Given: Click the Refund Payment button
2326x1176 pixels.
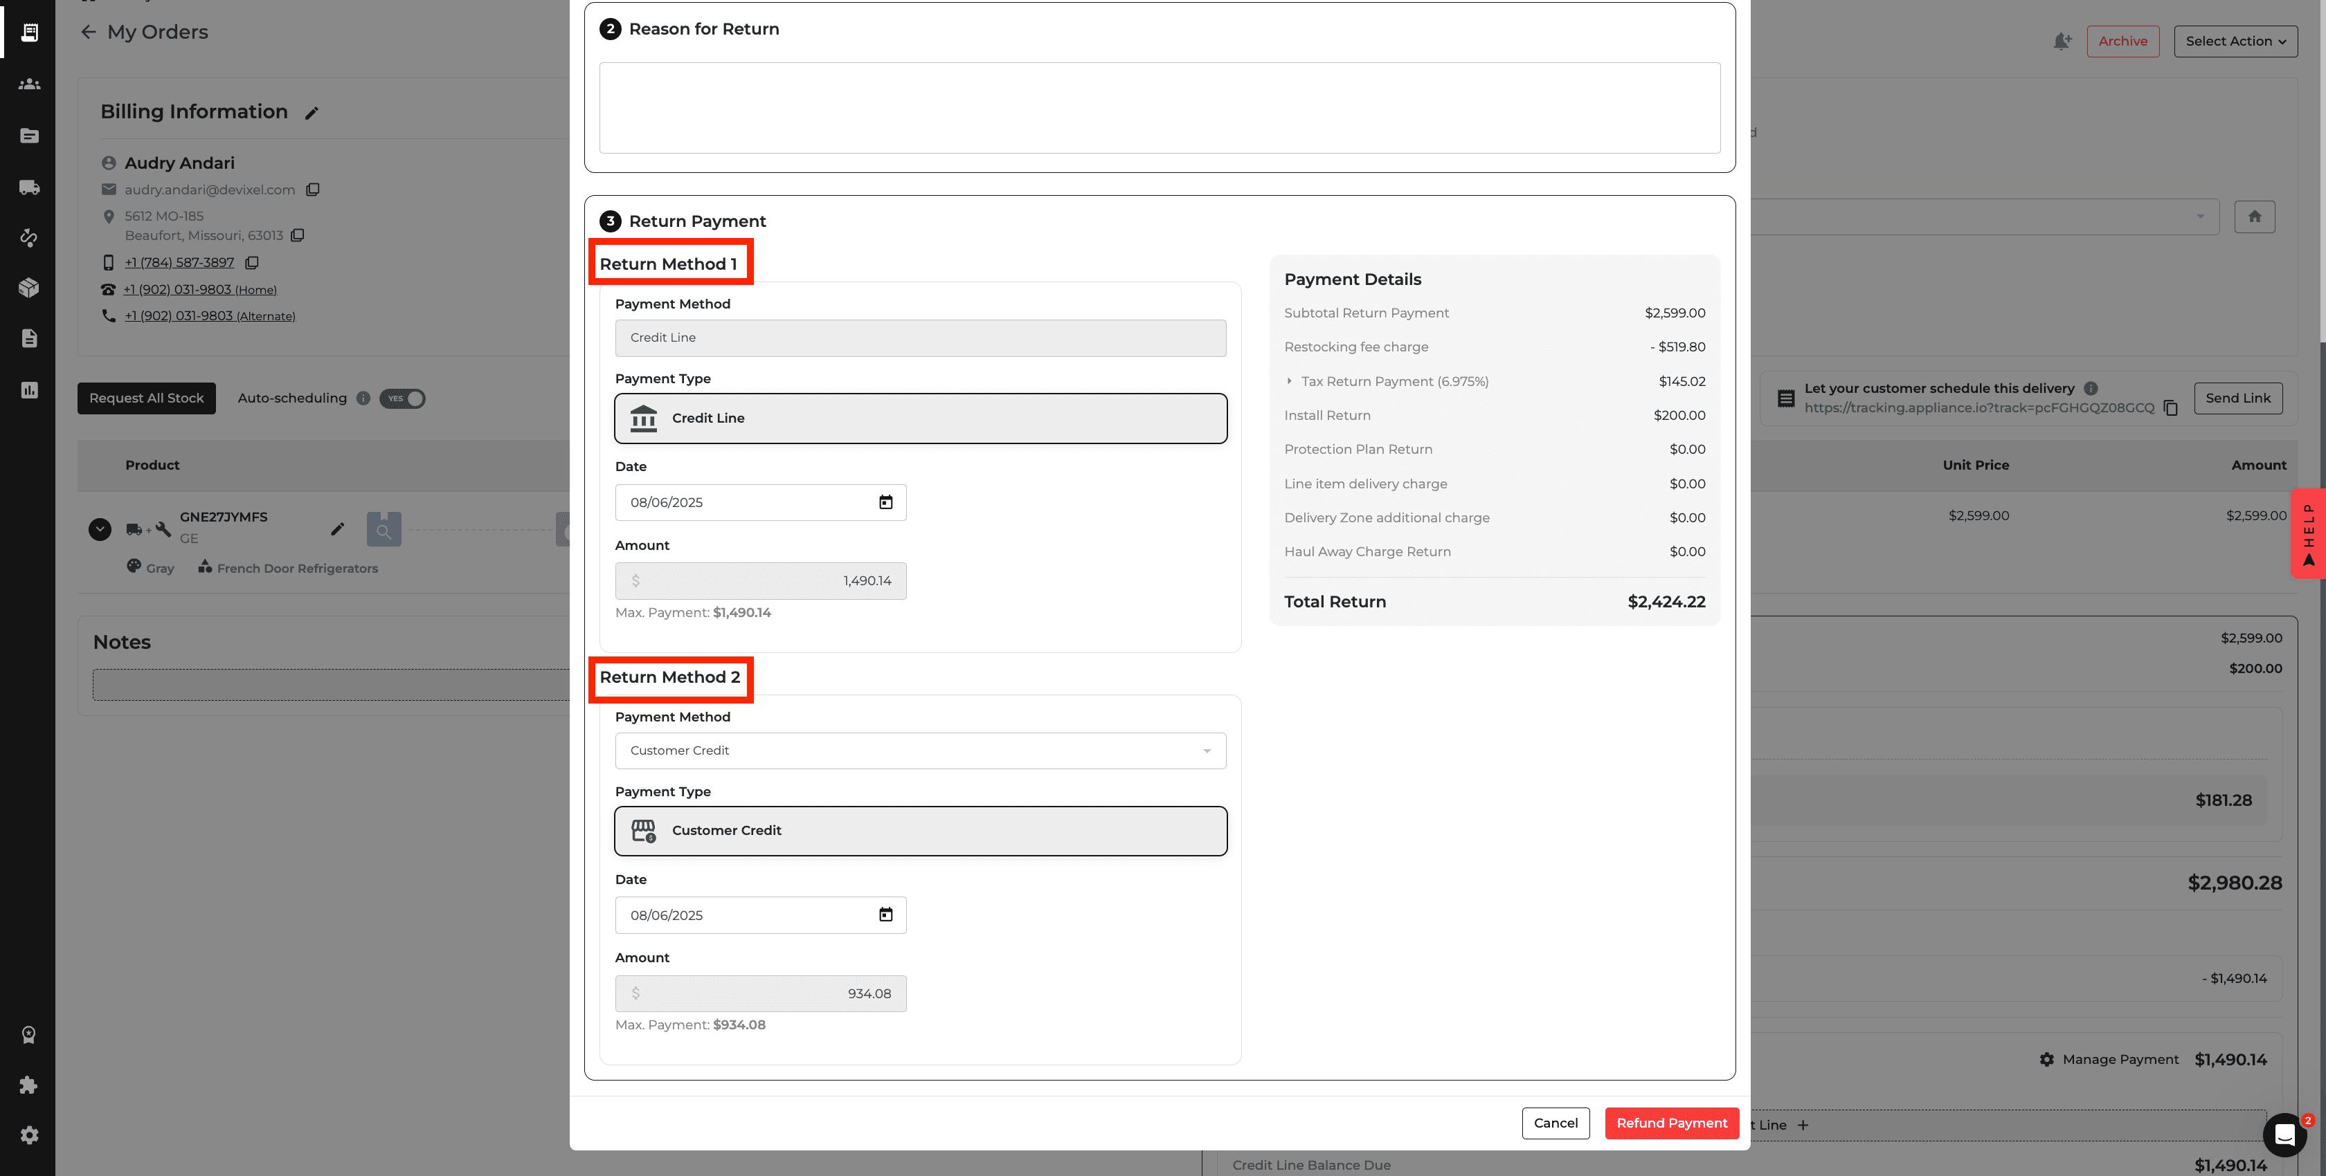Looking at the screenshot, I should coord(1673,1123).
